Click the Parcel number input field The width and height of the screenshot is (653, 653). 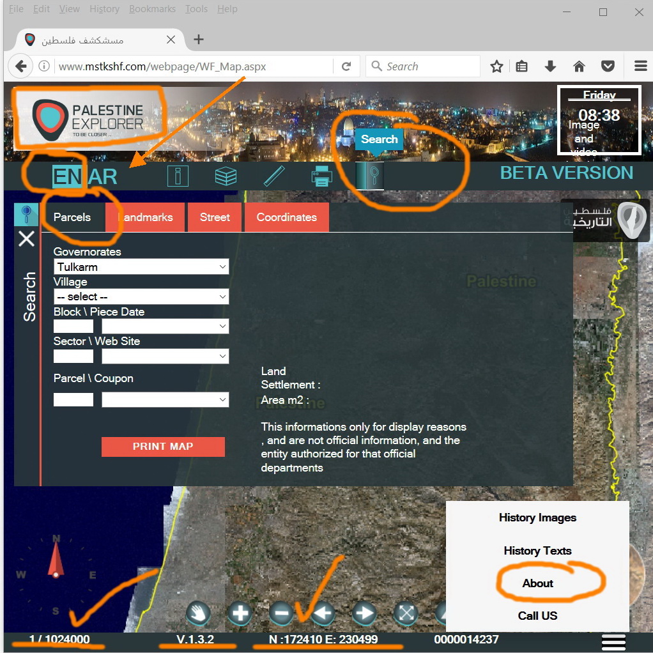73,399
